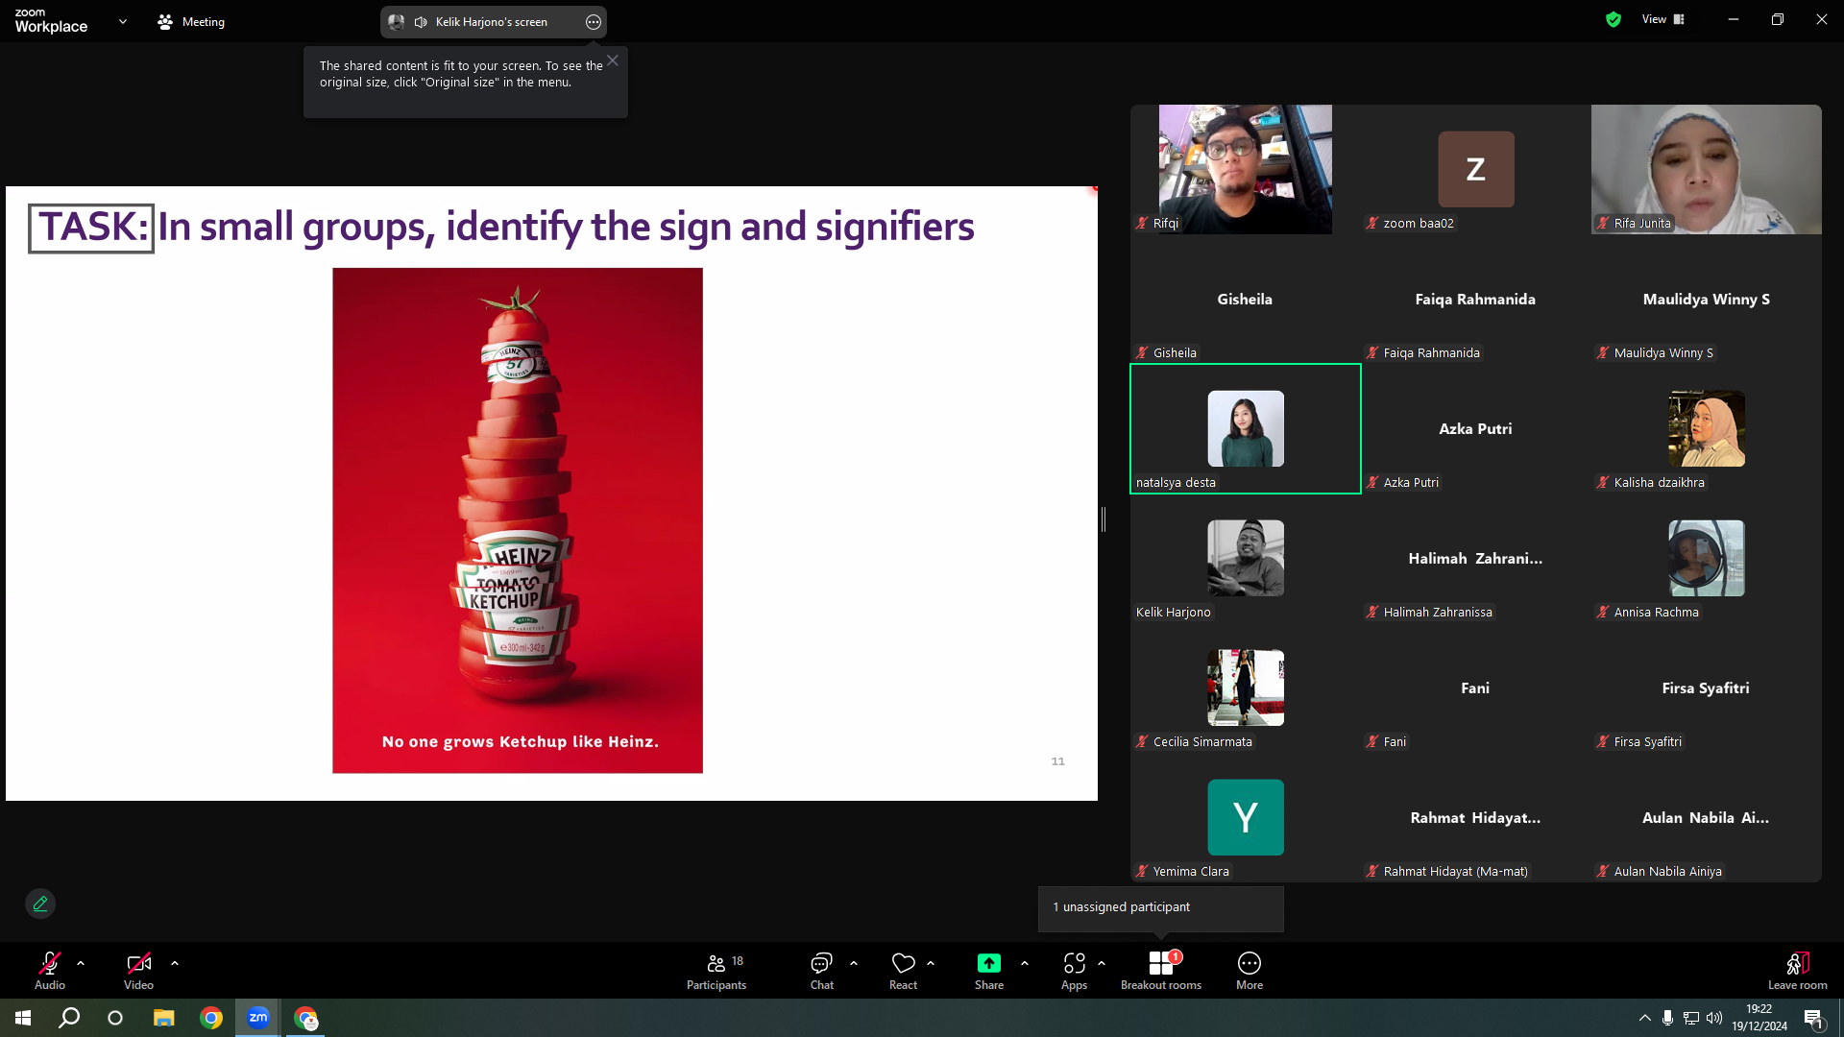Click the Rahmat Hidayat... participant tile

pos(1476,817)
